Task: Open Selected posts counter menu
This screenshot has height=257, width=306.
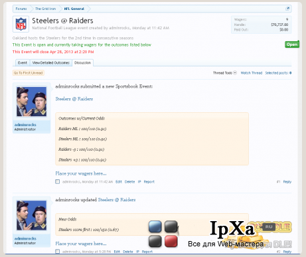Action: tap(278, 73)
